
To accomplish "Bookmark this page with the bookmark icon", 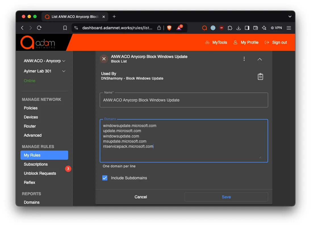I will click(65, 28).
